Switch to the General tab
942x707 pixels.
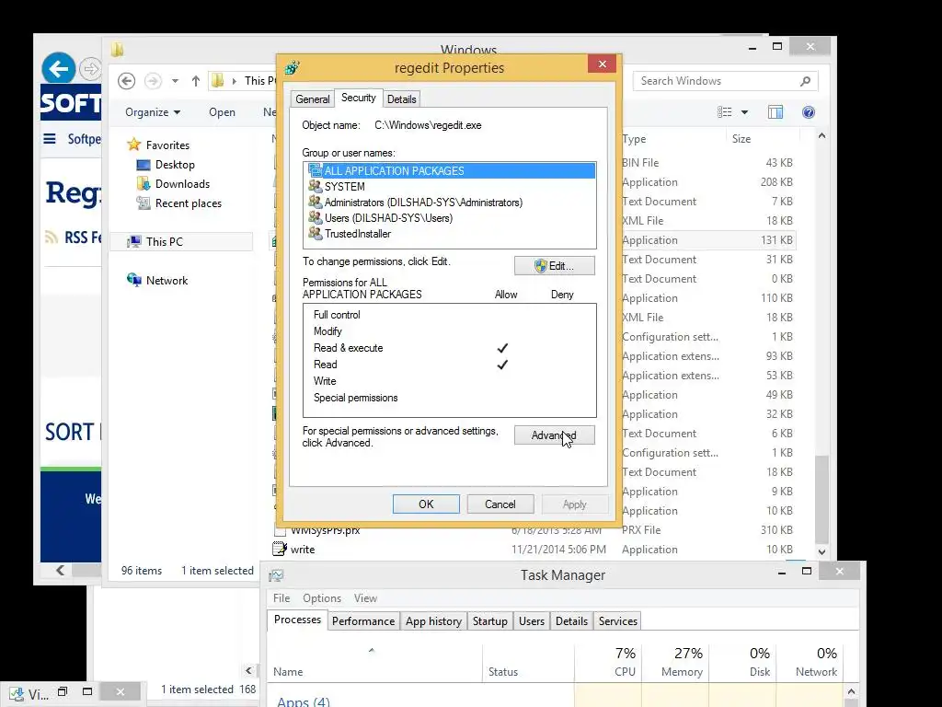313,99
